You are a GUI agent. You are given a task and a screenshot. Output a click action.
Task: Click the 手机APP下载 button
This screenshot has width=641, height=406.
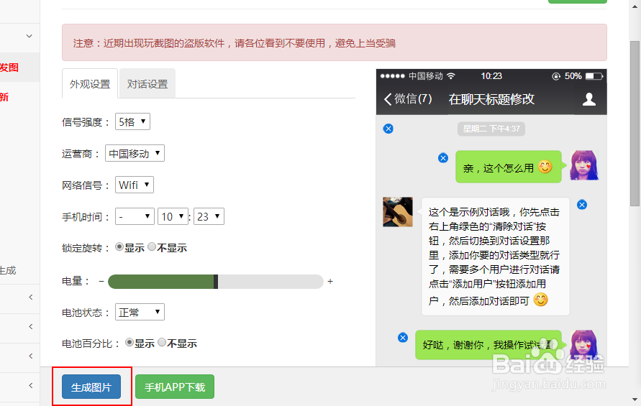coord(175,387)
